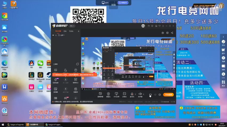Viewport: 227px width, 127px height.
Task: Open the toolbox more options circle
Action: [77, 64]
